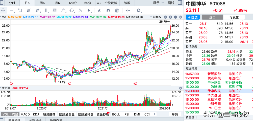Viewport: 253px width, 121px height.
Task: Select the RSI indicator
Action: (127, 114)
